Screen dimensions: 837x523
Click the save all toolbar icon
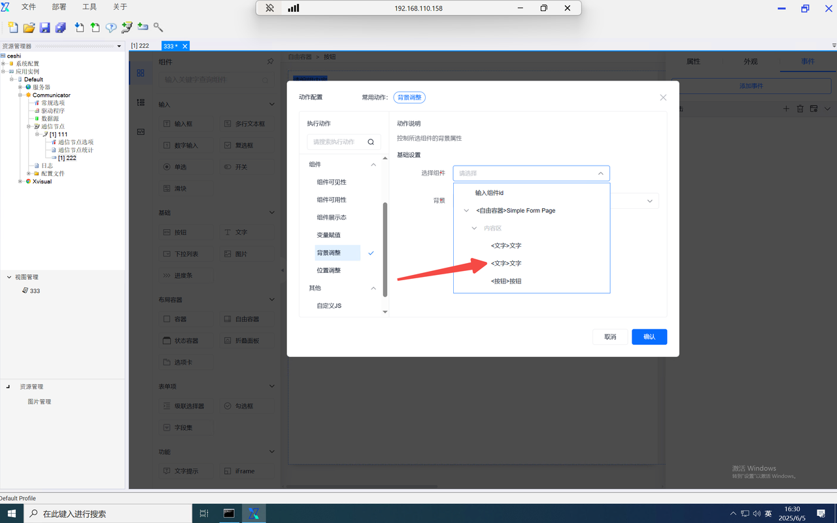point(60,27)
